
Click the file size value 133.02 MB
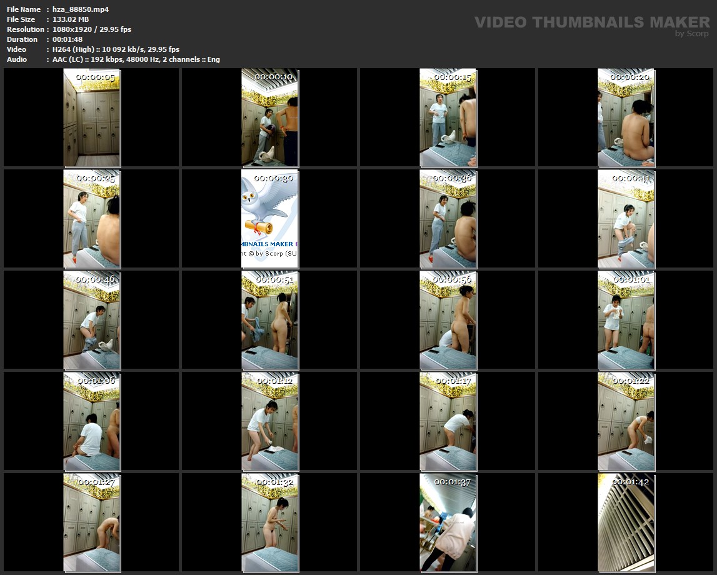pyautogui.click(x=71, y=19)
